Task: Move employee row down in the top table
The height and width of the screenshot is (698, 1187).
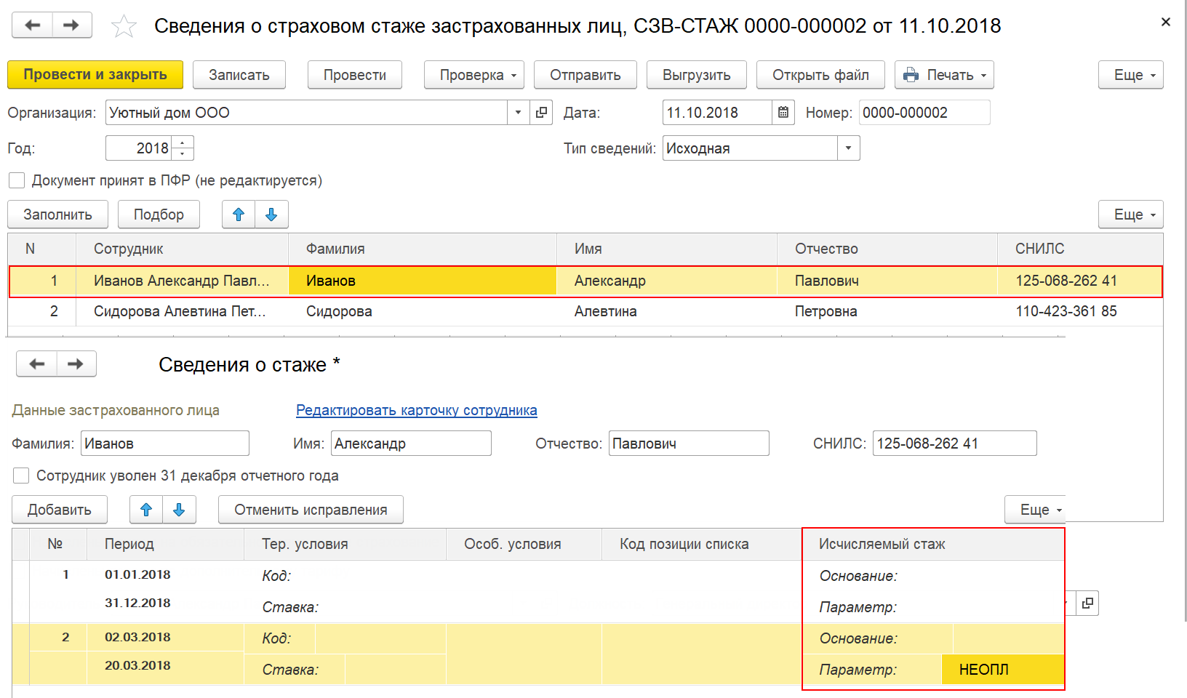Action: [x=271, y=214]
